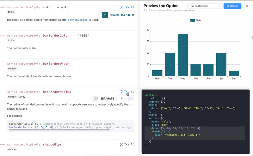Open the option.color link
The image size is (253, 156).
pos(77,20)
